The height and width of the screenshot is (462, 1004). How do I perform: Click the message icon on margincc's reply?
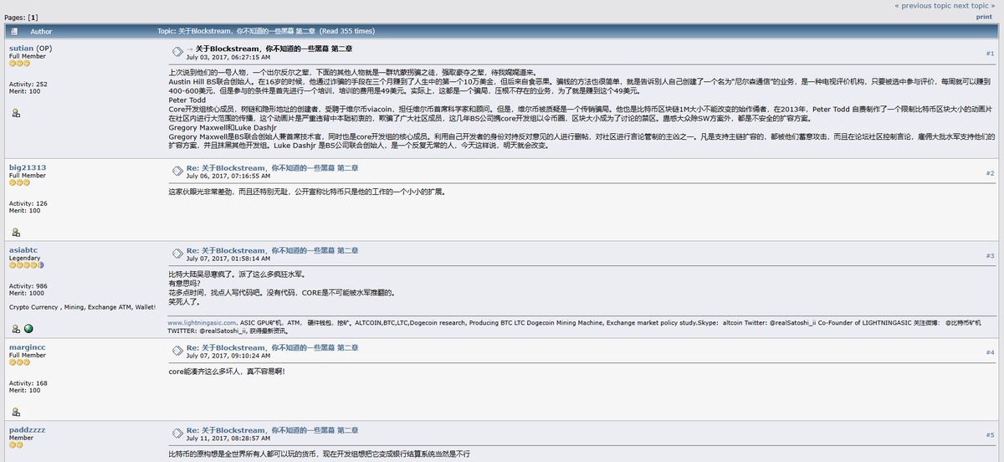coord(177,351)
